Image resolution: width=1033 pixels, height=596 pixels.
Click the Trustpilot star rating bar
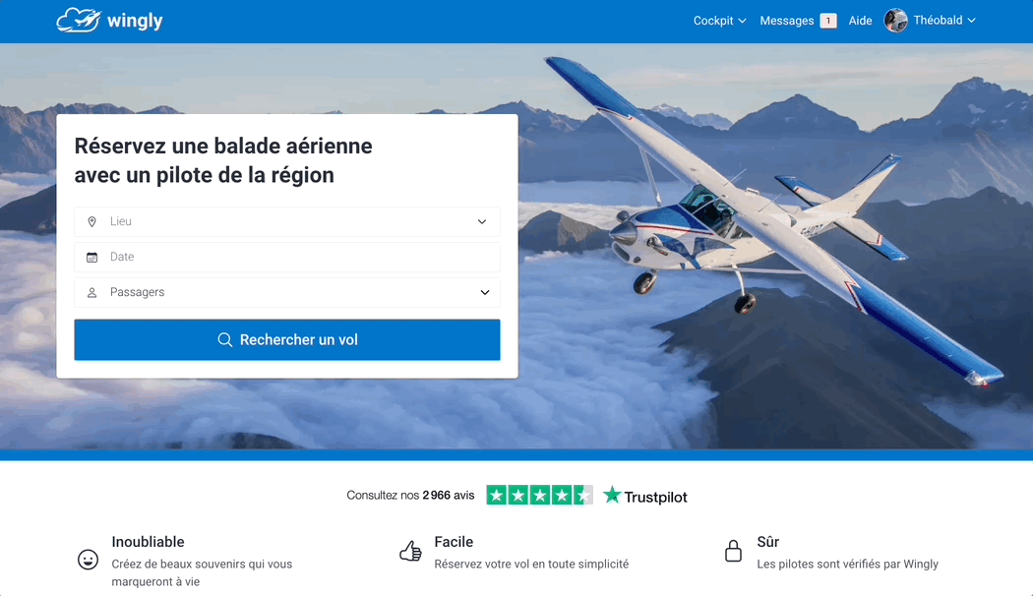point(539,495)
